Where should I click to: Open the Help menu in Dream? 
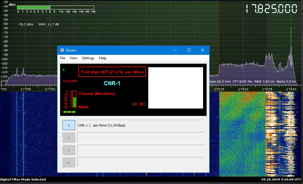click(103, 58)
